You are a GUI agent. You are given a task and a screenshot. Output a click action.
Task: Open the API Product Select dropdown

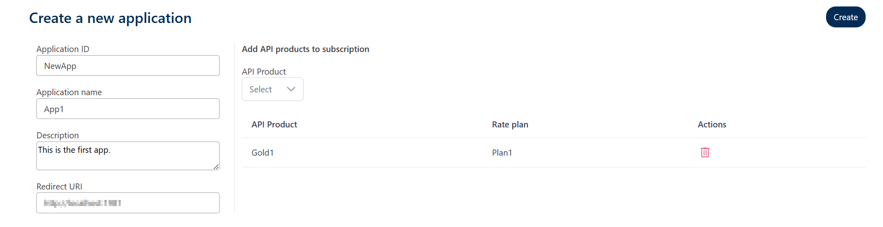click(x=273, y=89)
